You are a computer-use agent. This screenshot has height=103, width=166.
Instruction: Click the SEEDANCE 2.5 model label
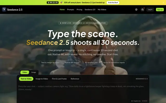click(x=142, y=79)
